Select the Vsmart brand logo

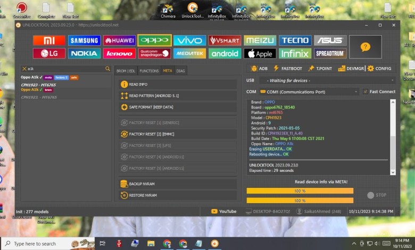click(x=225, y=40)
